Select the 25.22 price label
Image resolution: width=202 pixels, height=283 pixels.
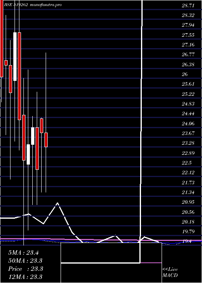(188, 94)
